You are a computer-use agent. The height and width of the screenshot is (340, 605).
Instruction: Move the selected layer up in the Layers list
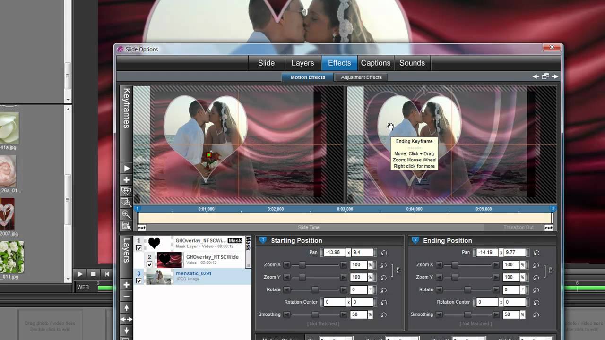pyautogui.click(x=126, y=307)
